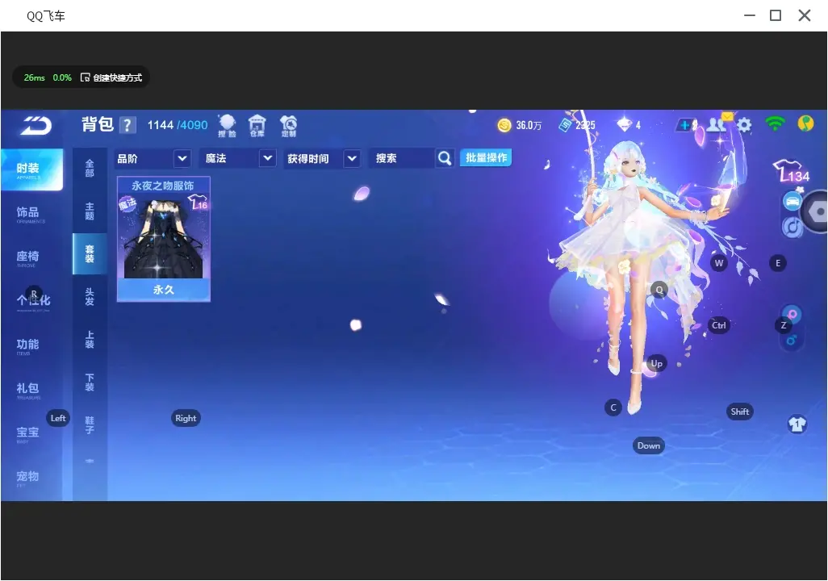Open the 捏脸 face customization icon

(227, 126)
